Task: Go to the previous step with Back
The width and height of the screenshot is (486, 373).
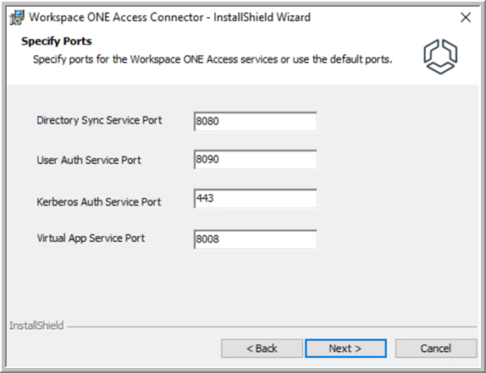Action: (x=262, y=348)
